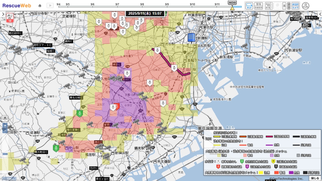Screen dimensions: 322x181
Task: Click the yellow current-time slider handle
Action: 232,8
